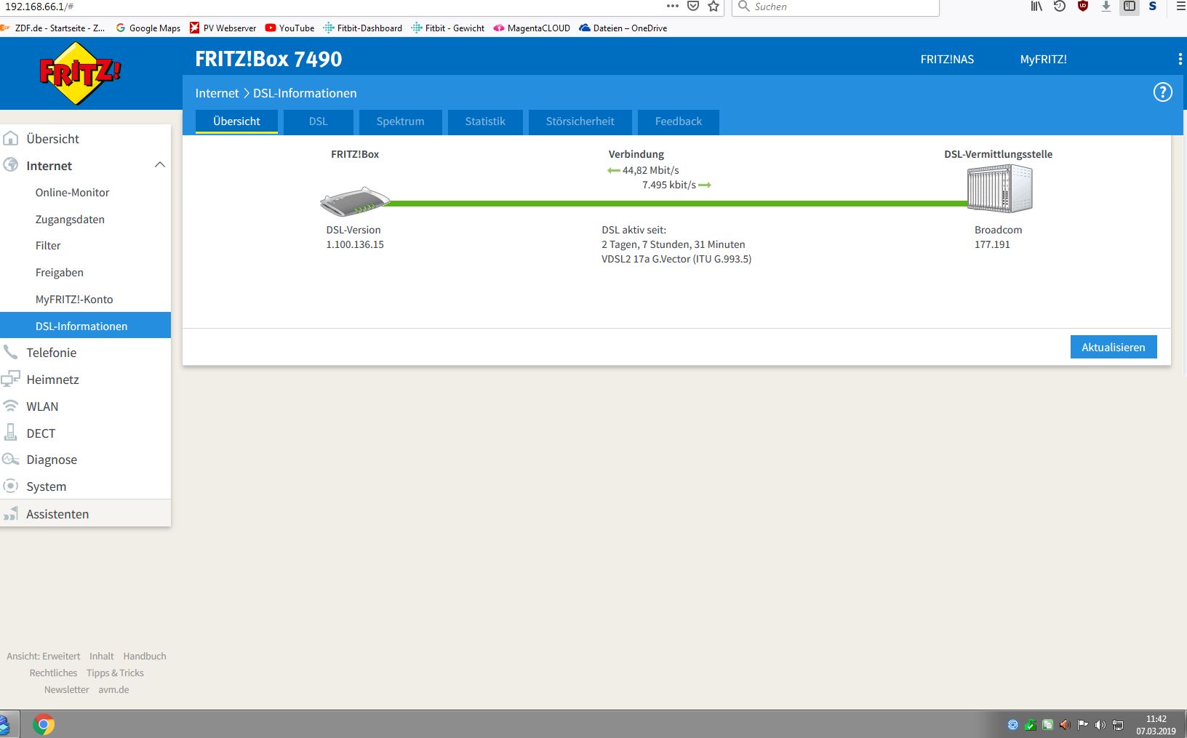Image resolution: width=1187 pixels, height=738 pixels.
Task: Open the Feedback tab
Action: 678,121
